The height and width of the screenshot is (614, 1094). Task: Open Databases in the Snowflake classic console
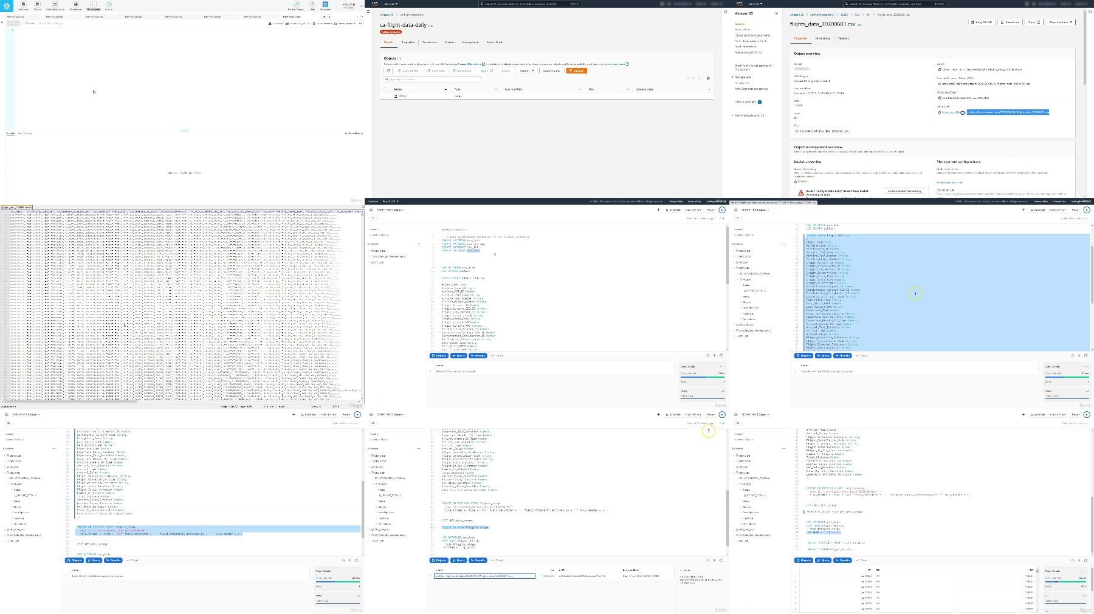23,6
